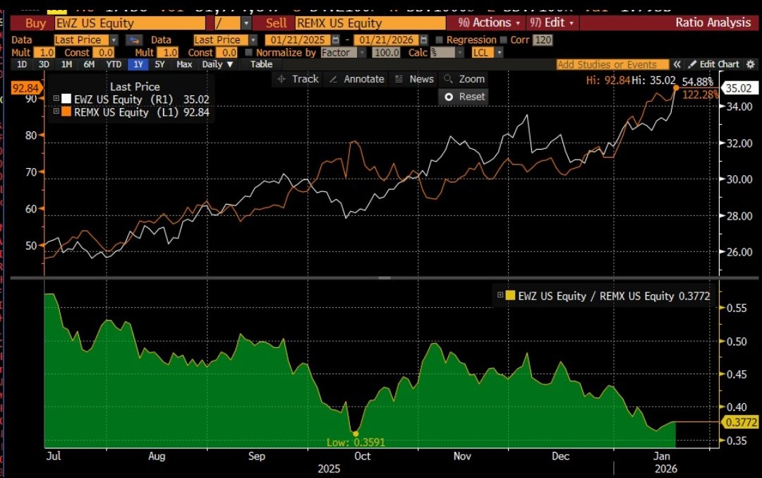The width and height of the screenshot is (762, 478).
Task: Click start date field 01/21/2025
Action: pos(298,40)
